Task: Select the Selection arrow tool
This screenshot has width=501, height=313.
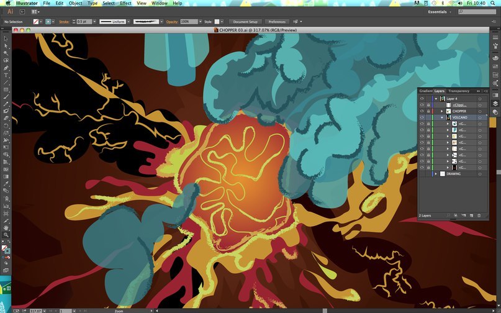Action: click(x=6, y=39)
